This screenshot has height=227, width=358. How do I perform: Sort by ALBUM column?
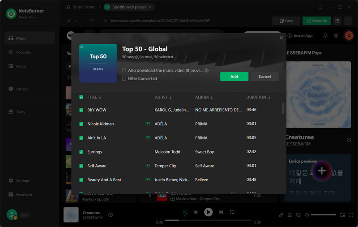coord(204,97)
